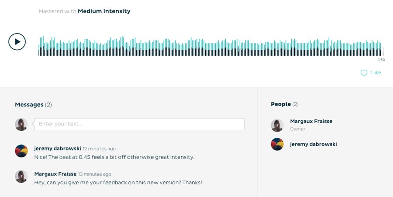Image resolution: width=393 pixels, height=197 pixels.
Task: Click the 1:50 track duration label
Action: tap(381, 60)
